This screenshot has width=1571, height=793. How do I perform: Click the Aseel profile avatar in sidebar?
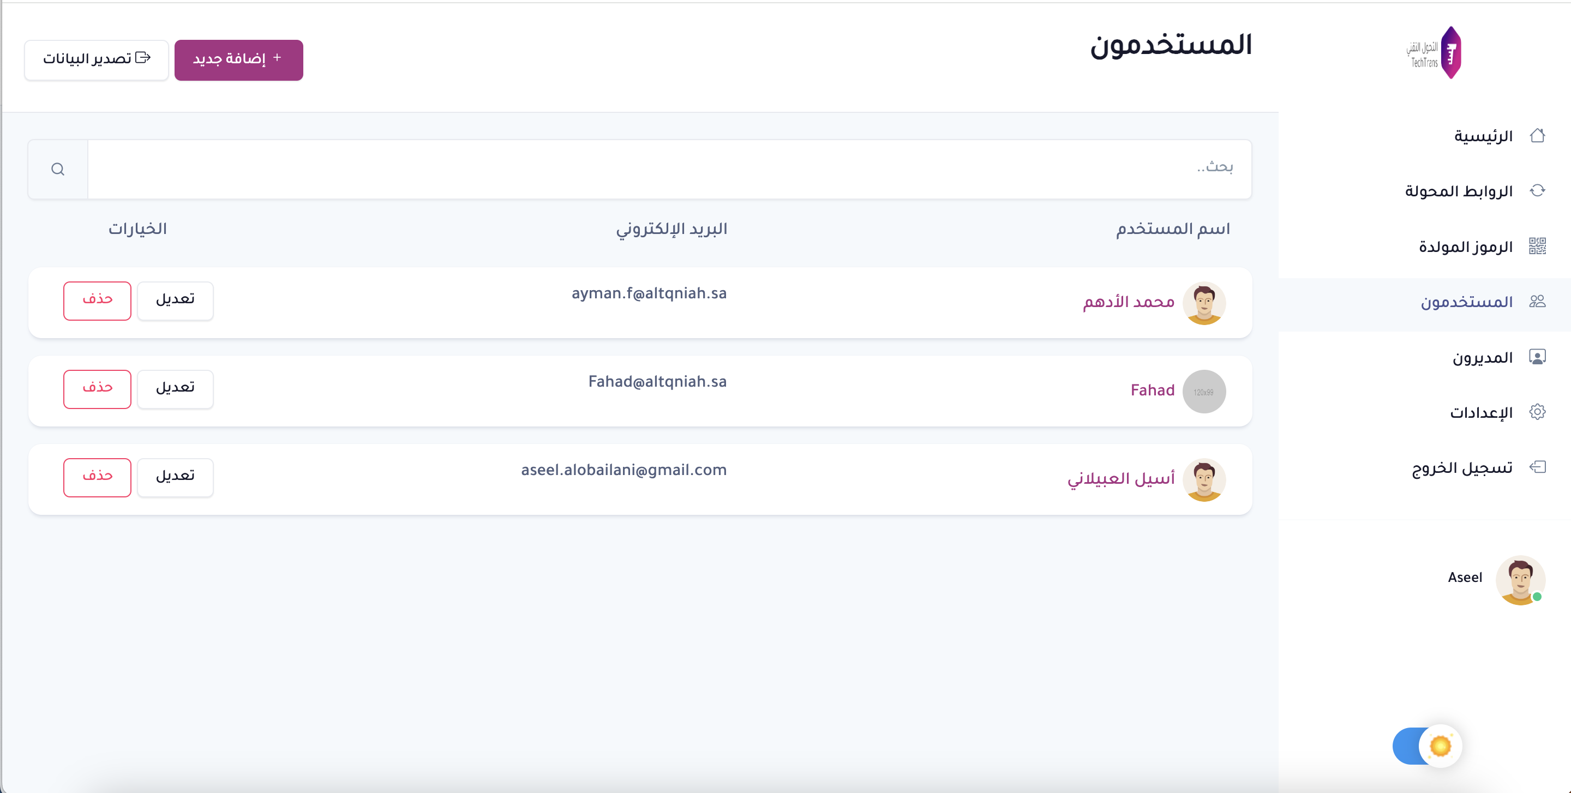click(1519, 579)
